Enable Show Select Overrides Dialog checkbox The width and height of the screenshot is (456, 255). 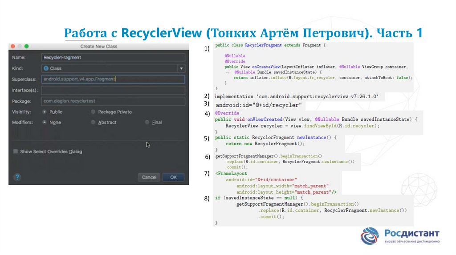click(16, 151)
